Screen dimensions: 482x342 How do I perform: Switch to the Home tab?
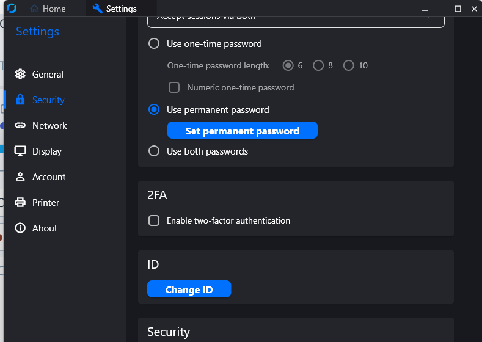[48, 9]
